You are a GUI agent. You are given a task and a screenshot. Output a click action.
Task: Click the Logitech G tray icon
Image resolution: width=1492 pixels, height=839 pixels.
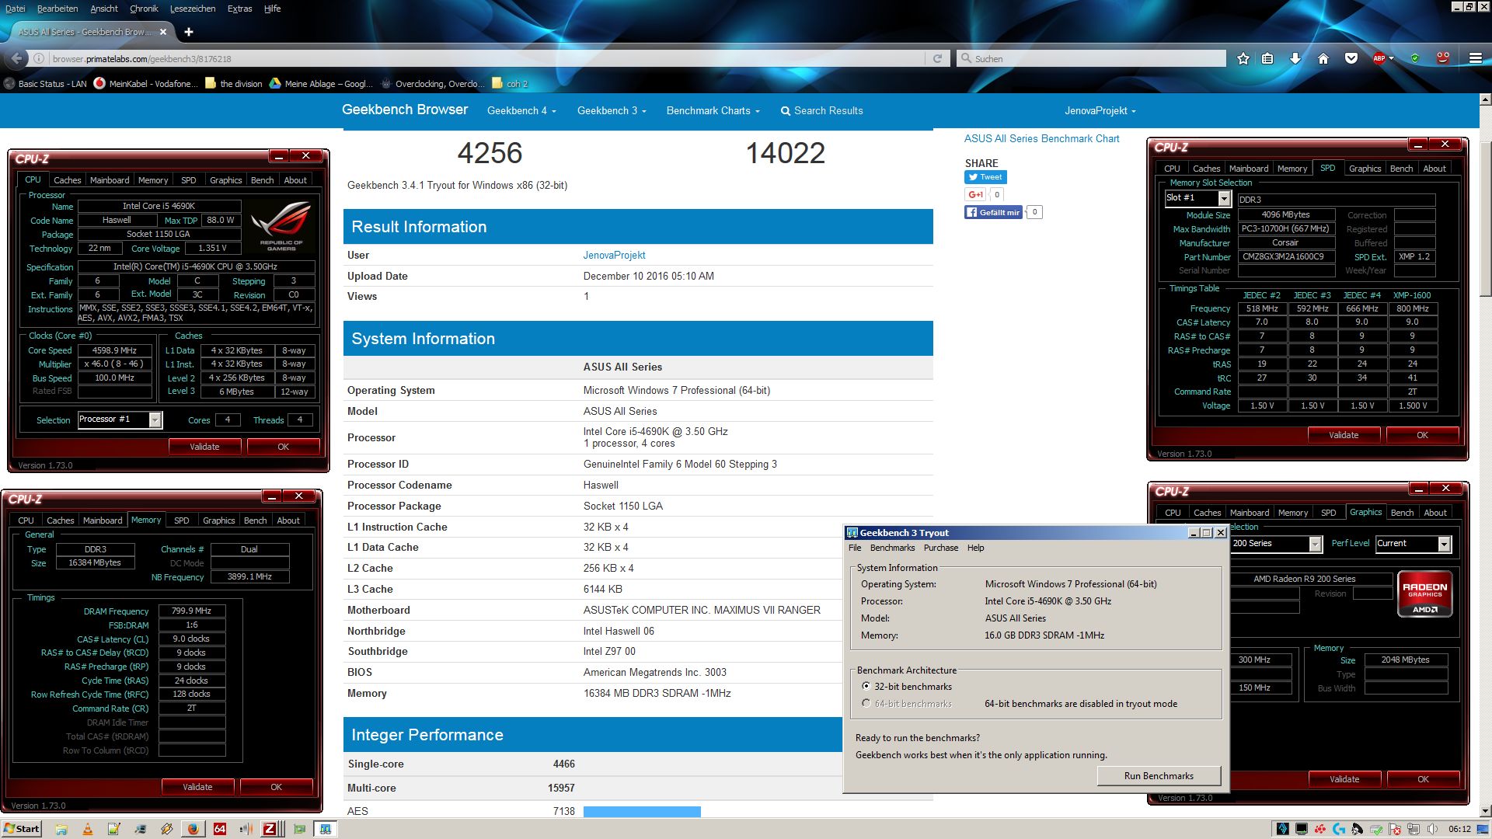pos(1338,829)
